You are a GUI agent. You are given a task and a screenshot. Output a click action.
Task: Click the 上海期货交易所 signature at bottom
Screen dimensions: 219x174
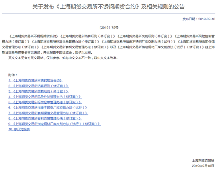tap(203, 160)
